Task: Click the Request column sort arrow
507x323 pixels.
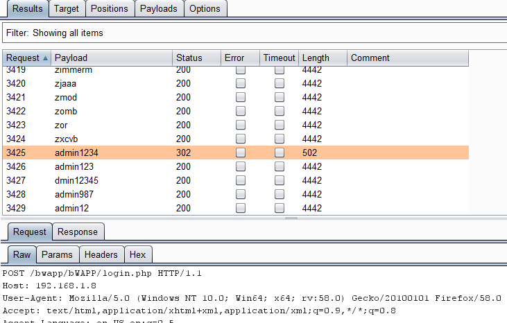Action: [x=46, y=58]
